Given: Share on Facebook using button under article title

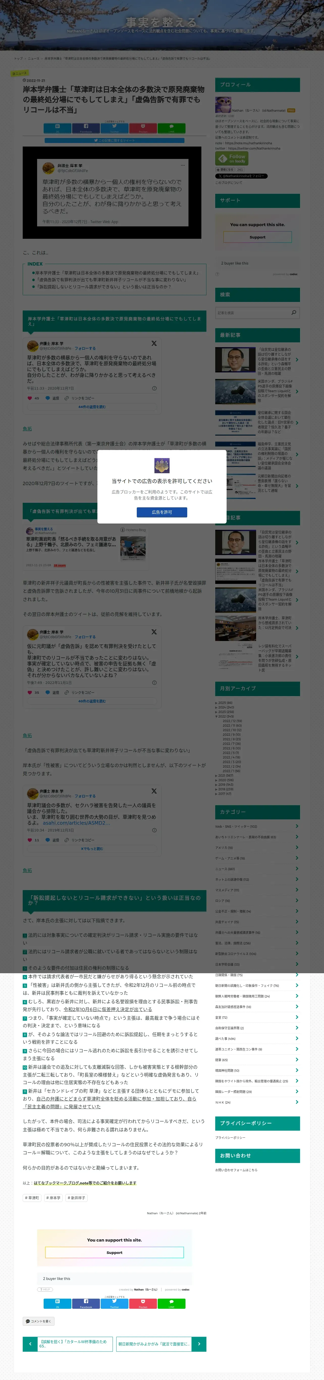Looking at the screenshot, I should click(x=86, y=128).
